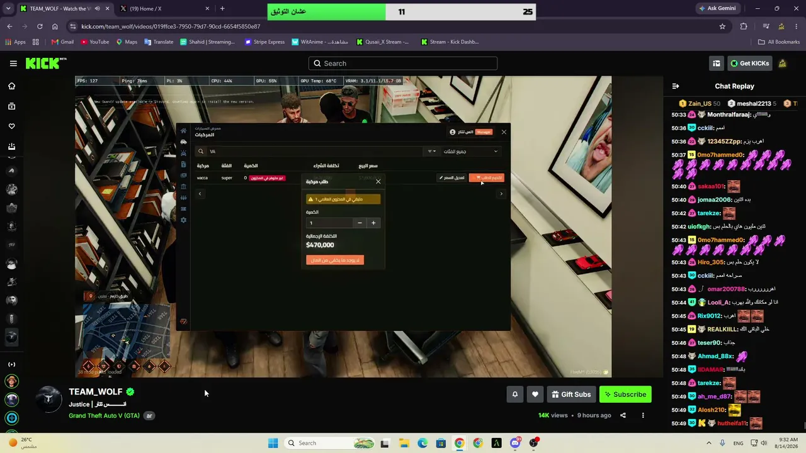
Task: Open the Windows Start menu
Action: coord(273,443)
